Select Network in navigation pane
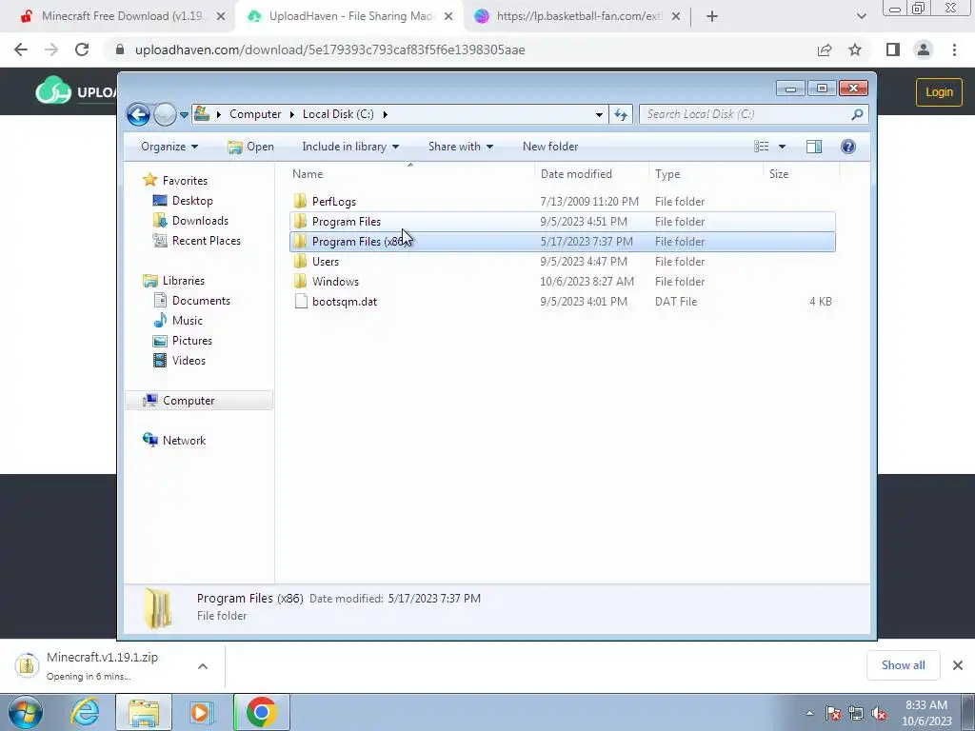 pyautogui.click(x=184, y=440)
